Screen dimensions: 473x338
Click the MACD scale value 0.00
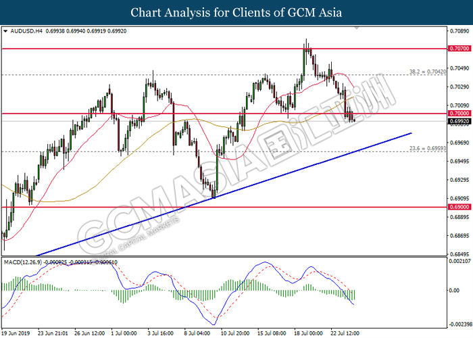click(454, 290)
